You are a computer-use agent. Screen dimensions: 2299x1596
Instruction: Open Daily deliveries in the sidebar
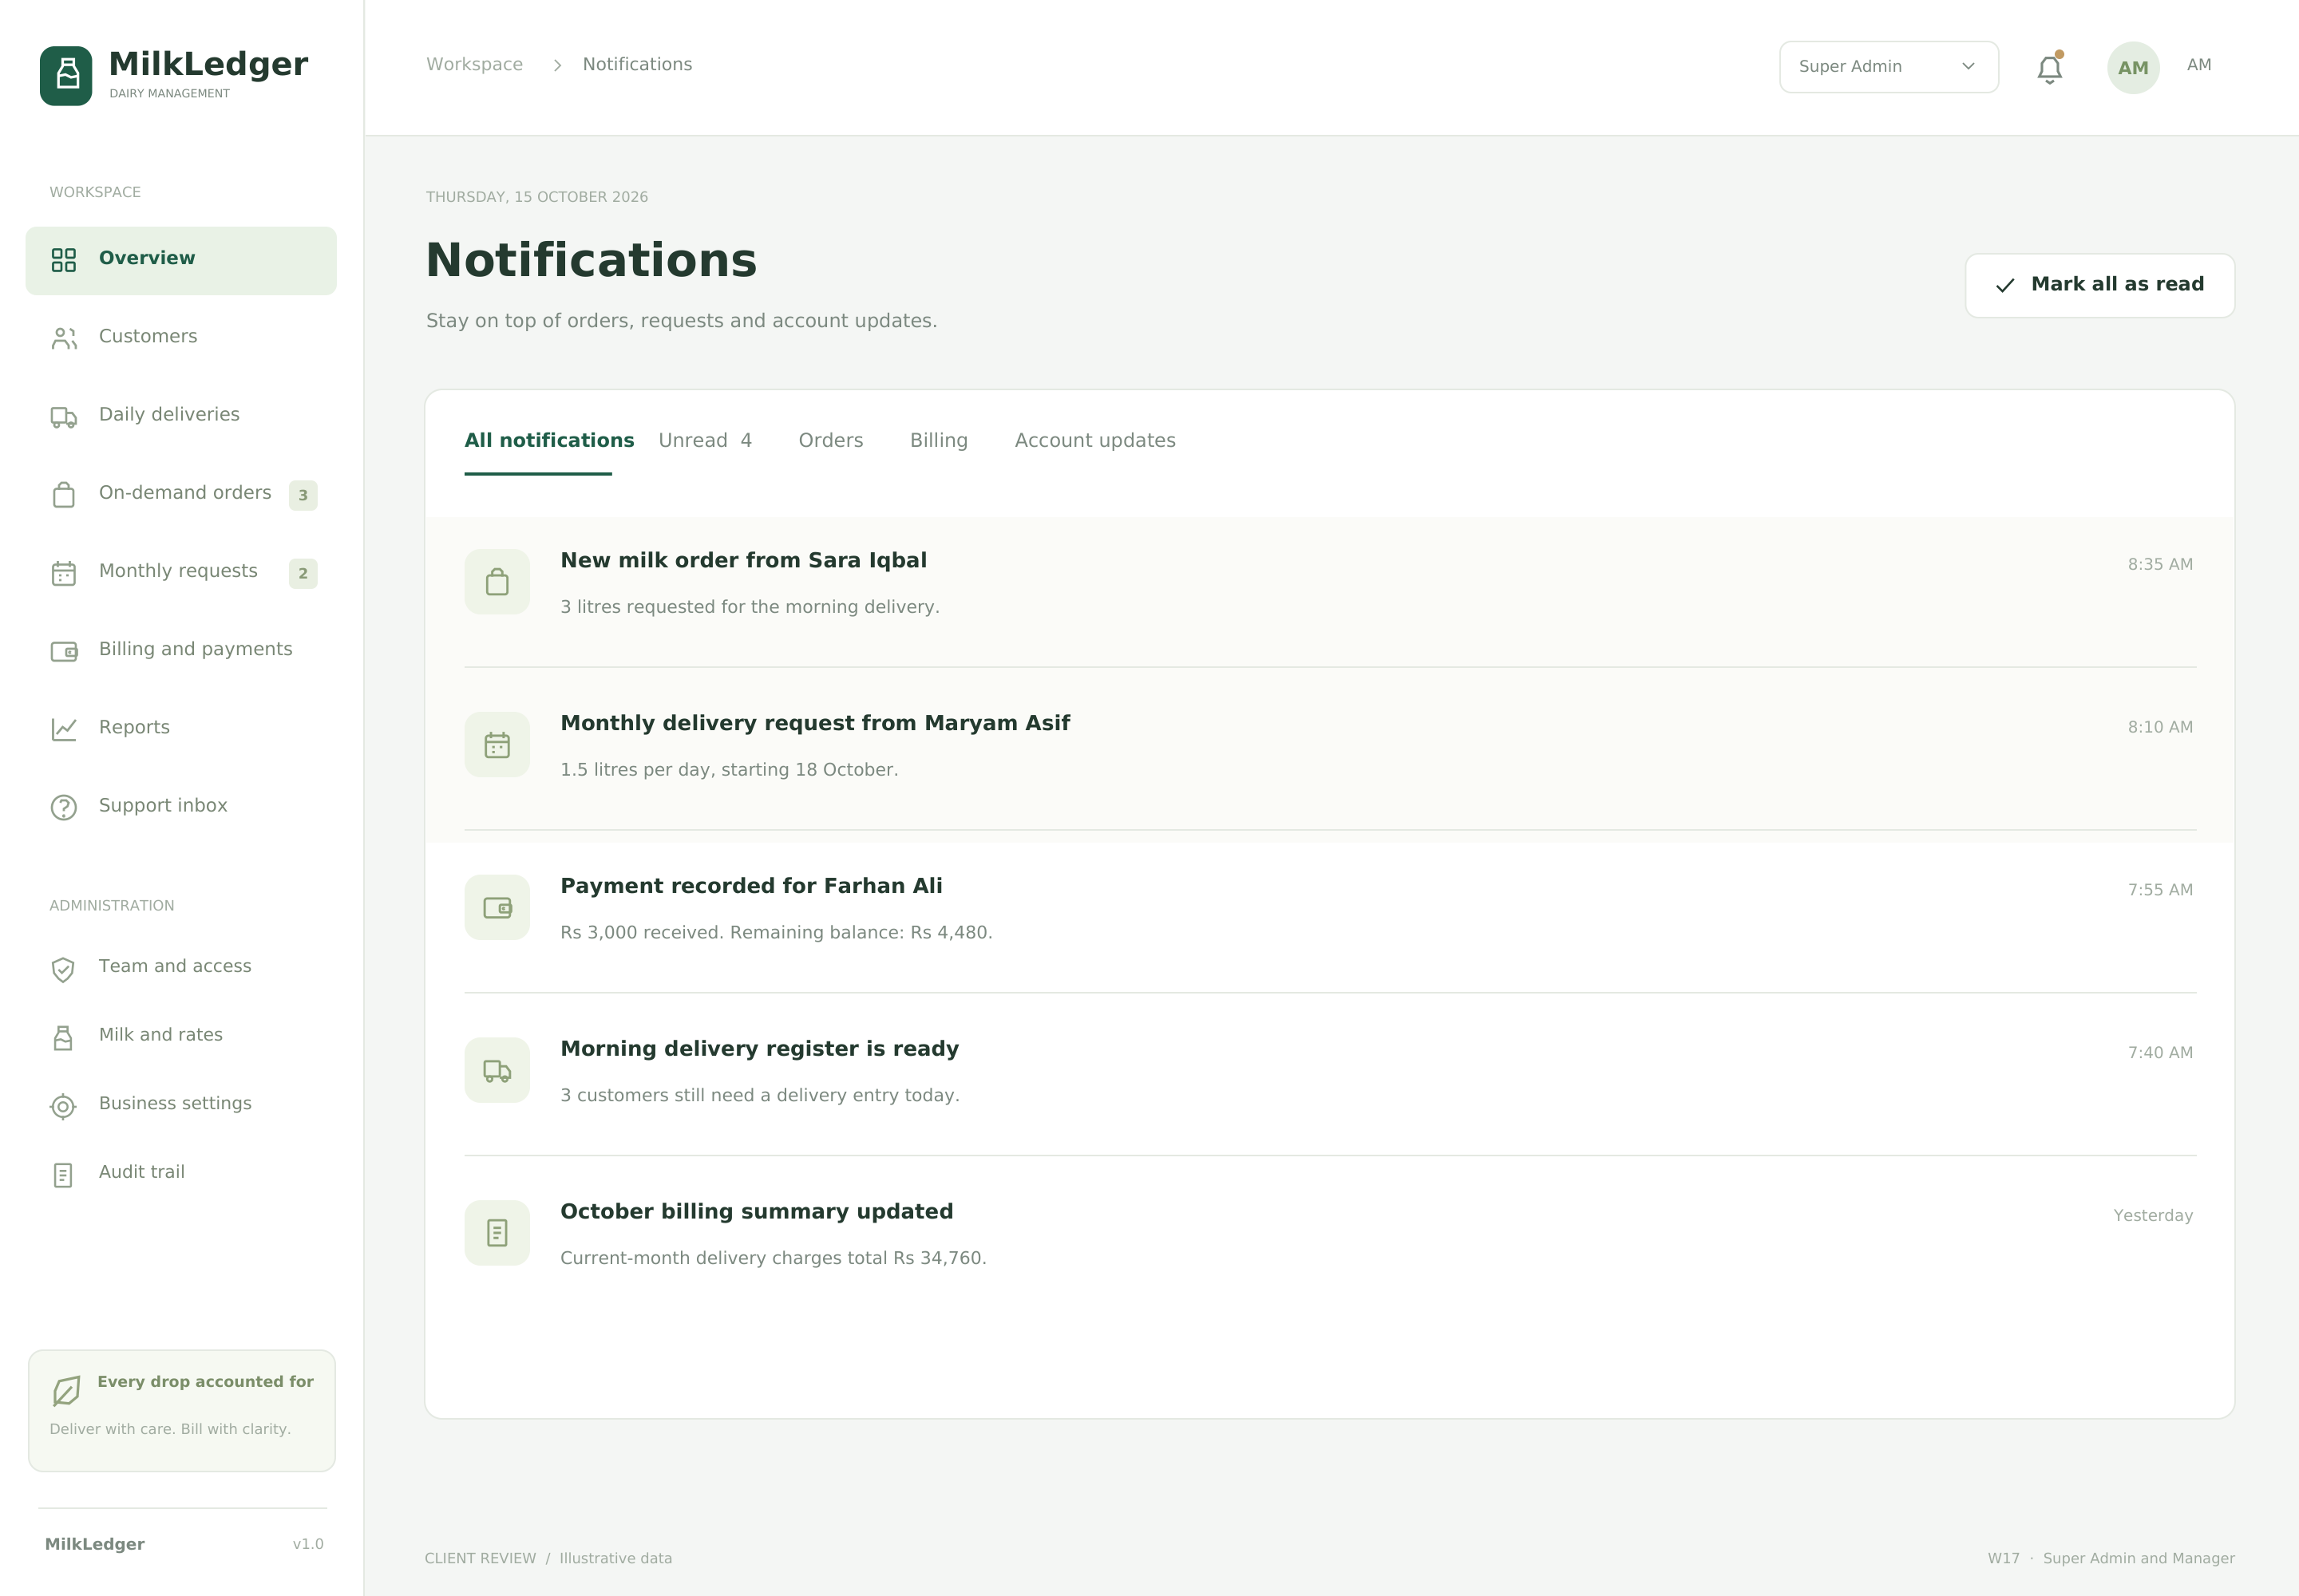[181, 416]
